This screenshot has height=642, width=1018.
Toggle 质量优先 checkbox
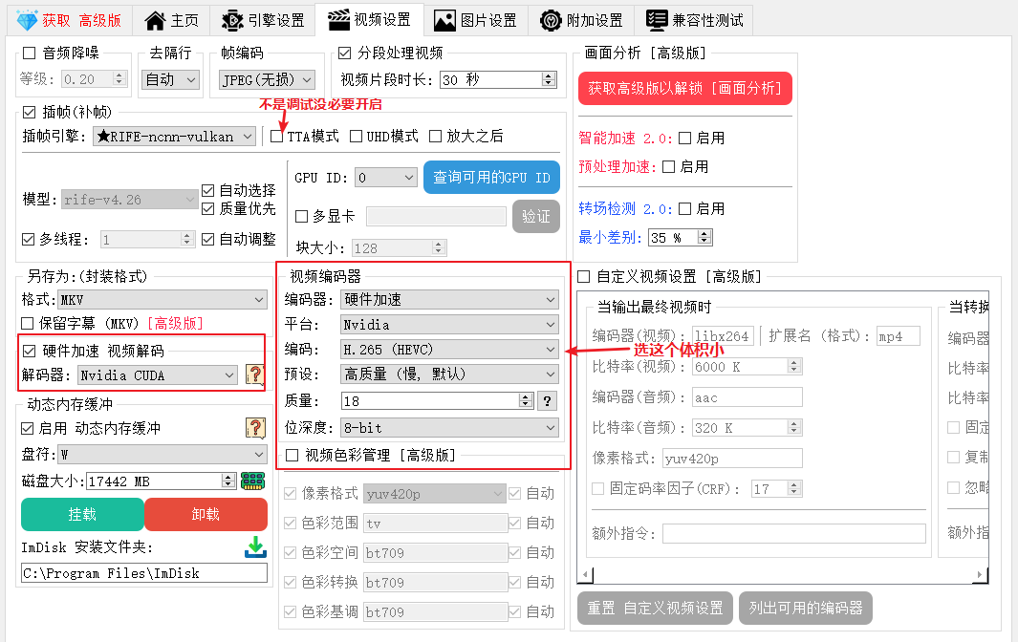pos(207,209)
